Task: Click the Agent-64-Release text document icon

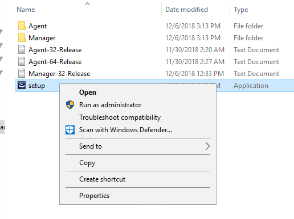Action: coord(22,61)
